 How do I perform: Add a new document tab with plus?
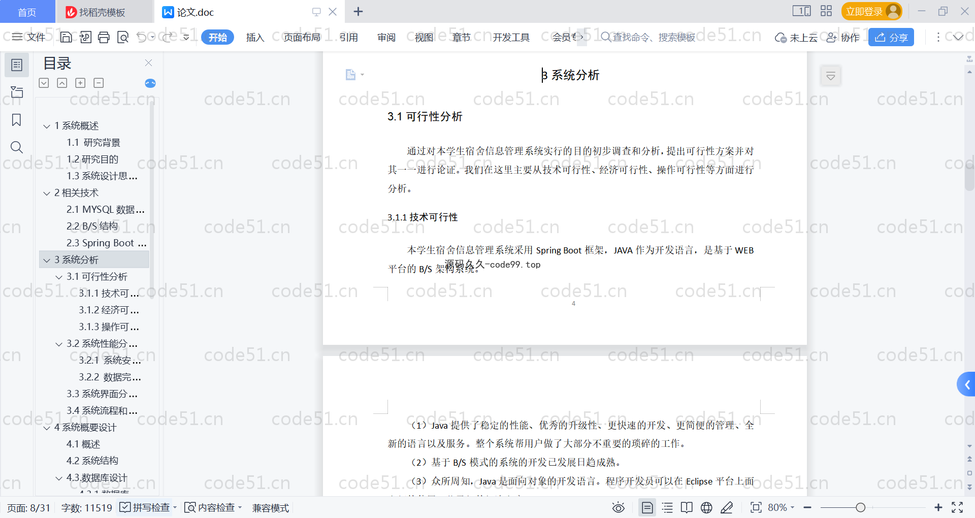358,11
